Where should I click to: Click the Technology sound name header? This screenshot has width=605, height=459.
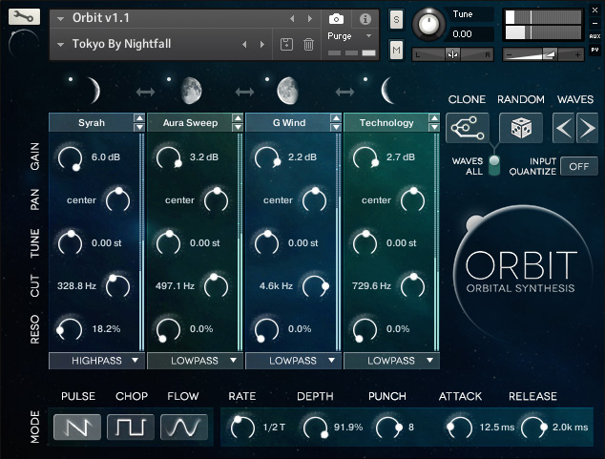[x=386, y=123]
